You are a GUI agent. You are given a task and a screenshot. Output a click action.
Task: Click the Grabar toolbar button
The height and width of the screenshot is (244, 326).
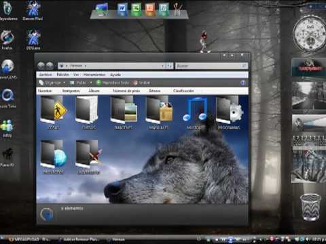pyautogui.click(x=142, y=83)
